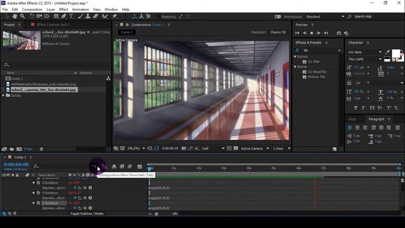Click the Motion Blur timeline icon
This screenshot has width=405, height=228.
pyautogui.click(x=130, y=167)
